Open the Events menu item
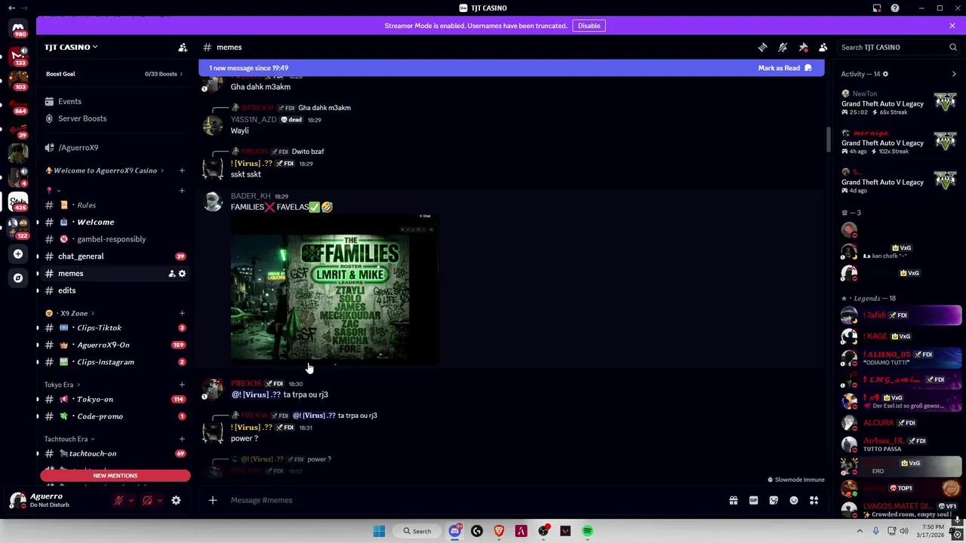This screenshot has width=966, height=543. click(114, 101)
